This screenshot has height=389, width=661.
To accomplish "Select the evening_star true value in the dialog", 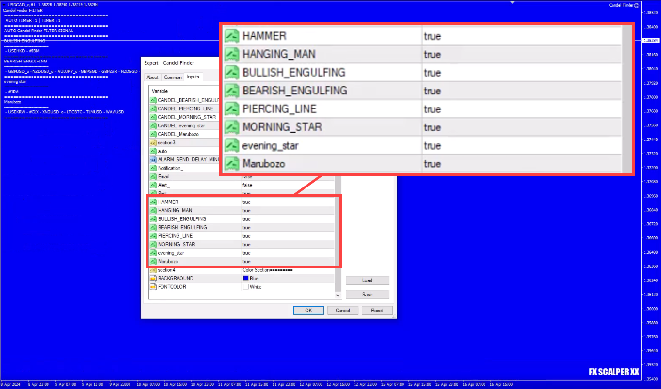I will (x=246, y=253).
